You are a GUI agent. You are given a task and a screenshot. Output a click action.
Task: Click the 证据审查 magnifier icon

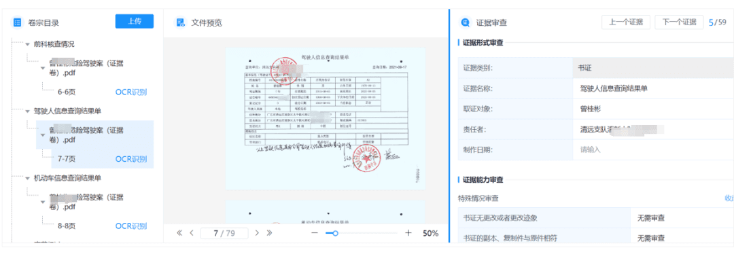466,22
